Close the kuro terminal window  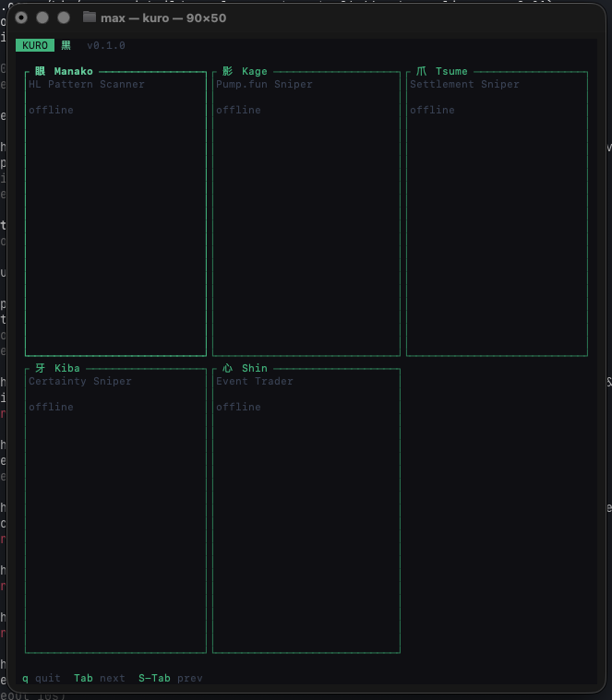click(21, 18)
